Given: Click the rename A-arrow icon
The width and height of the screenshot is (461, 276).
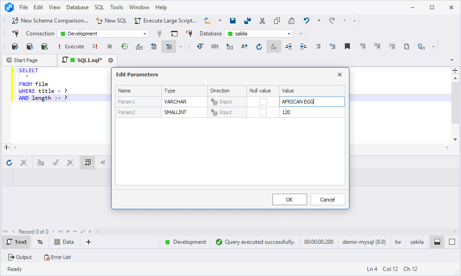Looking at the screenshot, I should pos(244,46).
